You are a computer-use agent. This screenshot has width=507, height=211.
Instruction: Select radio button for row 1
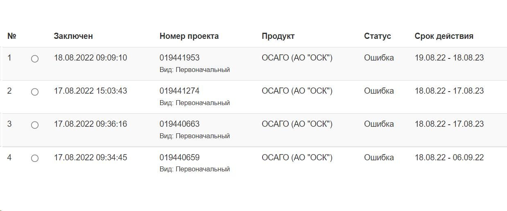click(35, 59)
